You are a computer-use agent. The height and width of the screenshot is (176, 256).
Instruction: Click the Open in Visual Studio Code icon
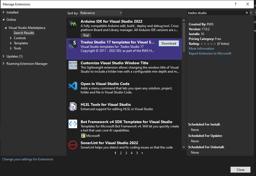click(73, 86)
